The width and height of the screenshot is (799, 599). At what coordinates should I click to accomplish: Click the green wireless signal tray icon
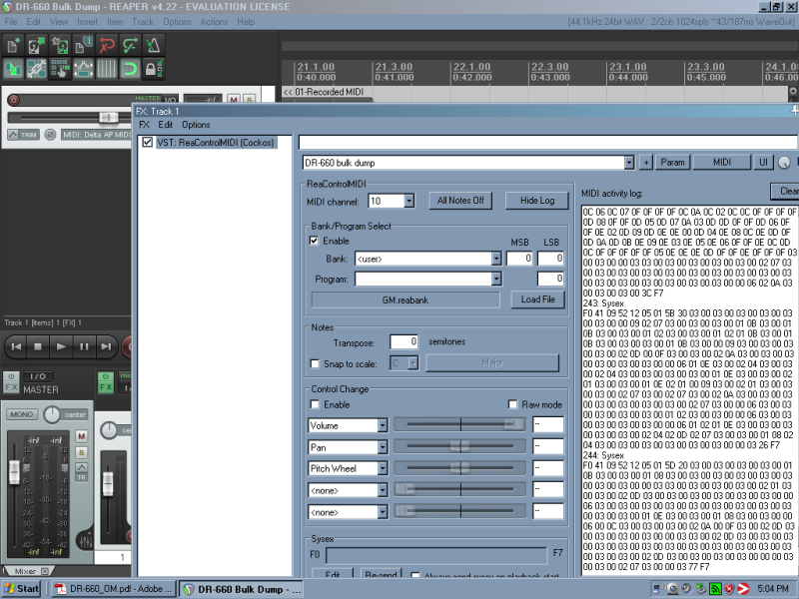click(715, 589)
